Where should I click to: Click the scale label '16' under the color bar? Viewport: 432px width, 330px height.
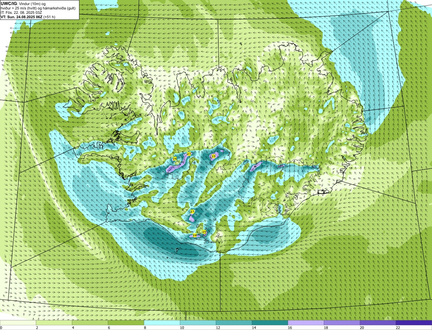pyautogui.click(x=290, y=328)
